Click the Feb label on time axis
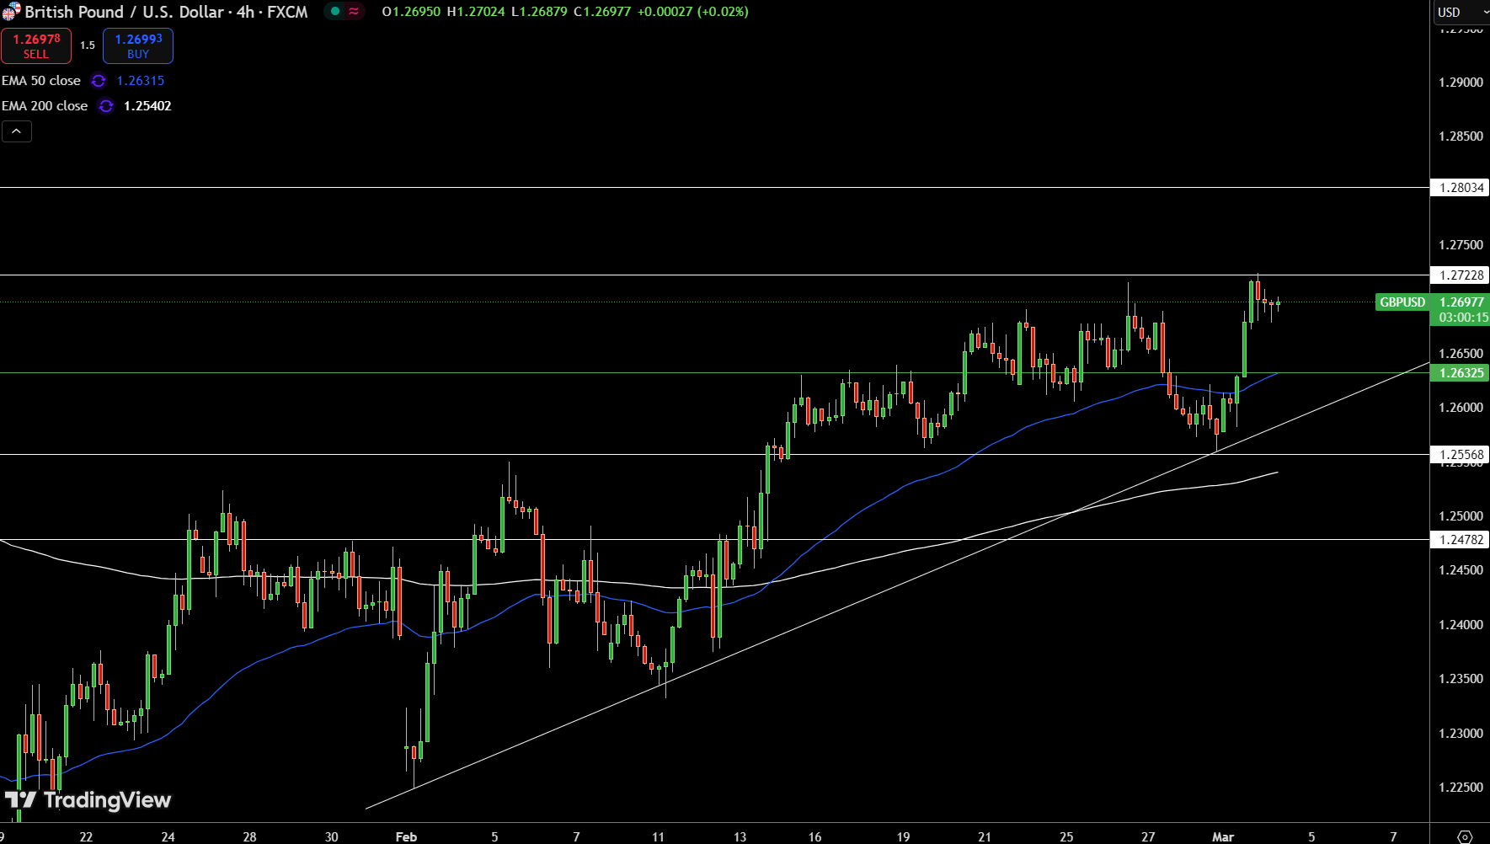 click(x=406, y=836)
